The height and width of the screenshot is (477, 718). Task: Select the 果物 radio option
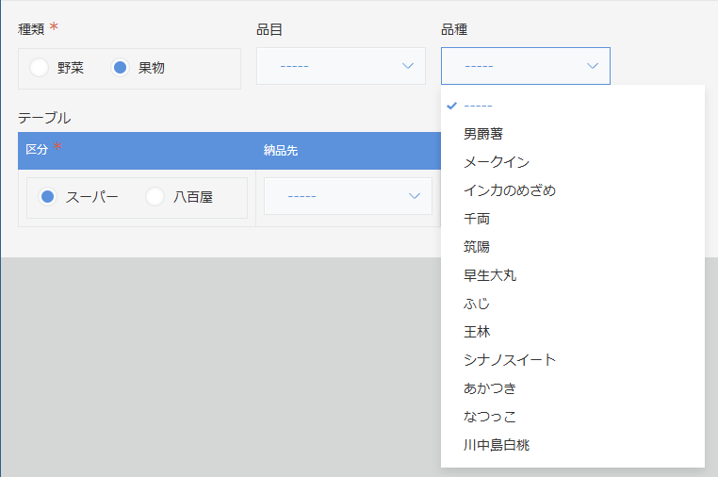pyautogui.click(x=121, y=68)
